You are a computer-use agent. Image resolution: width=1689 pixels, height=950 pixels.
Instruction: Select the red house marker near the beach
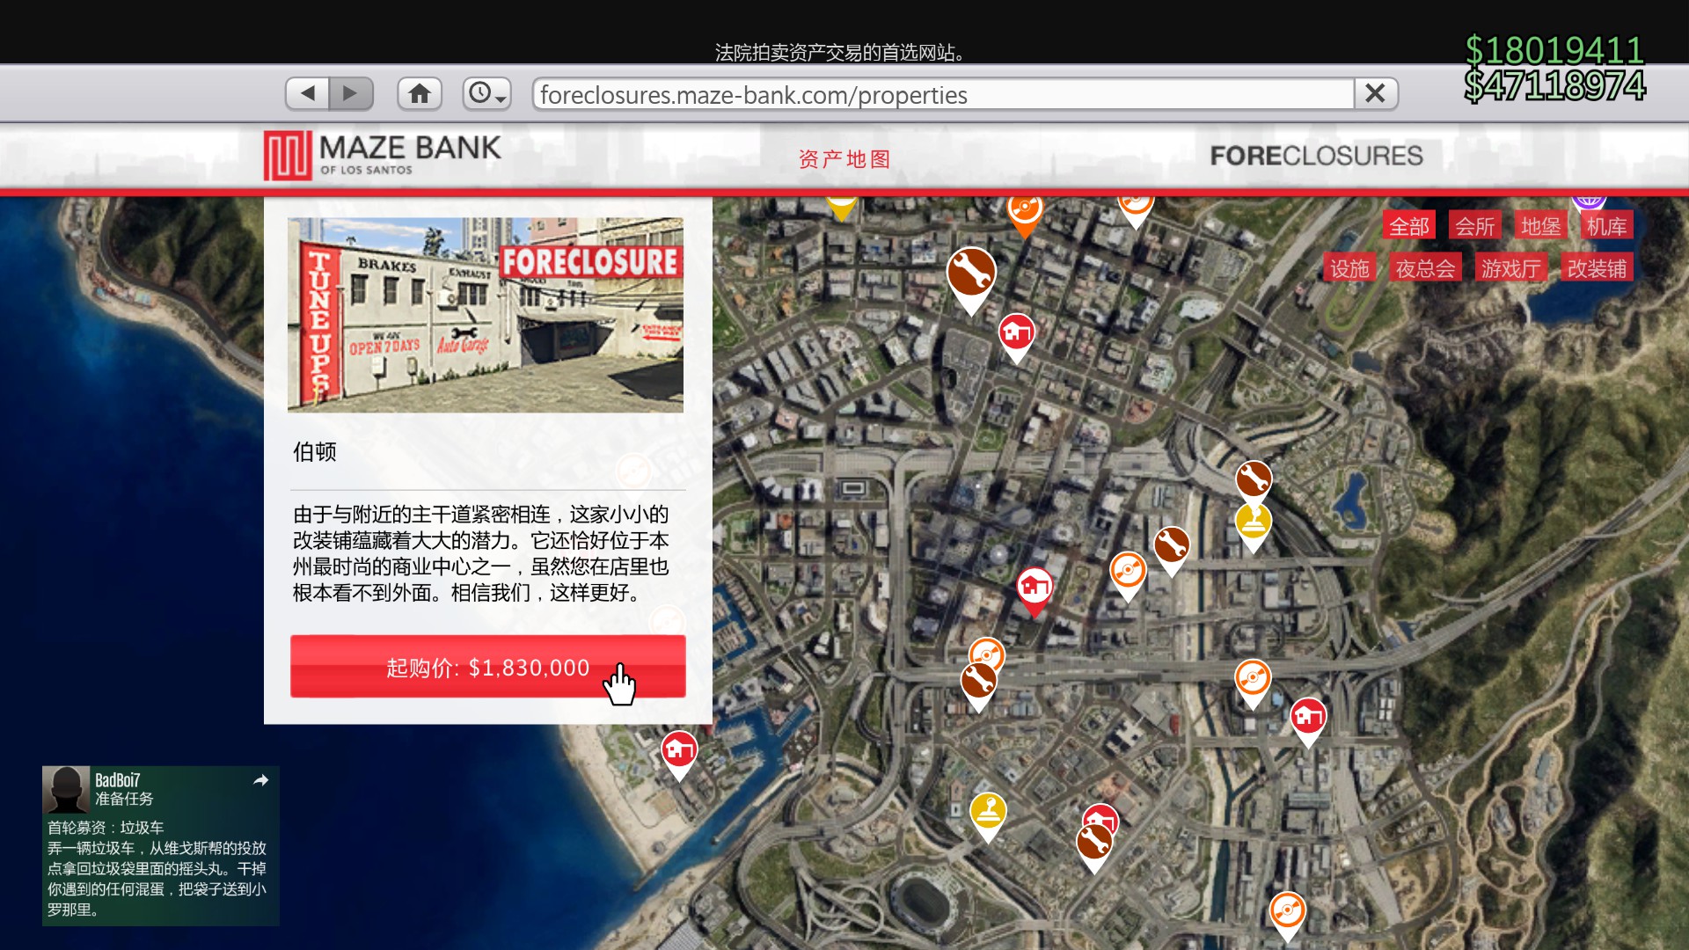coord(679,751)
